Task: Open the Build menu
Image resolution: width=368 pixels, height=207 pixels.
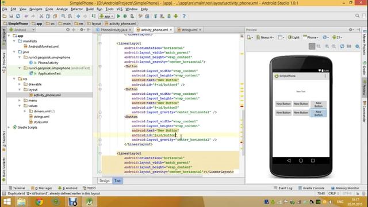Action: pyautogui.click(x=90, y=9)
